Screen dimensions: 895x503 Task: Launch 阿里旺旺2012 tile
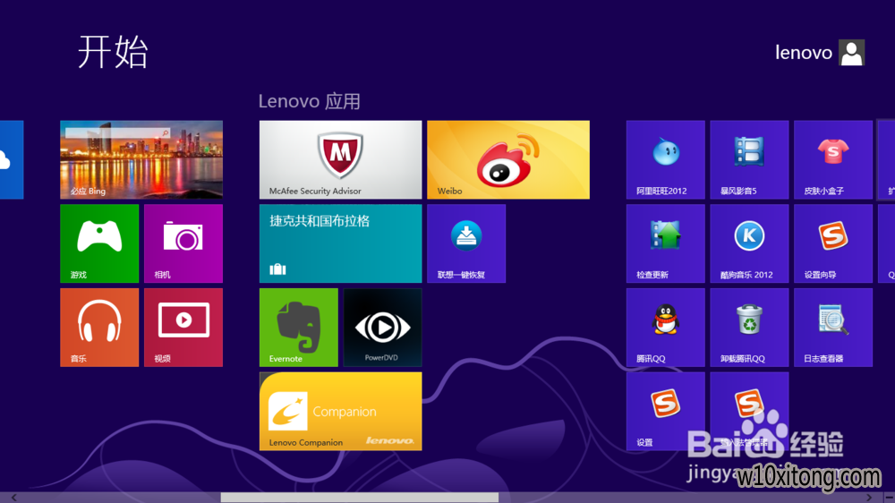click(666, 159)
